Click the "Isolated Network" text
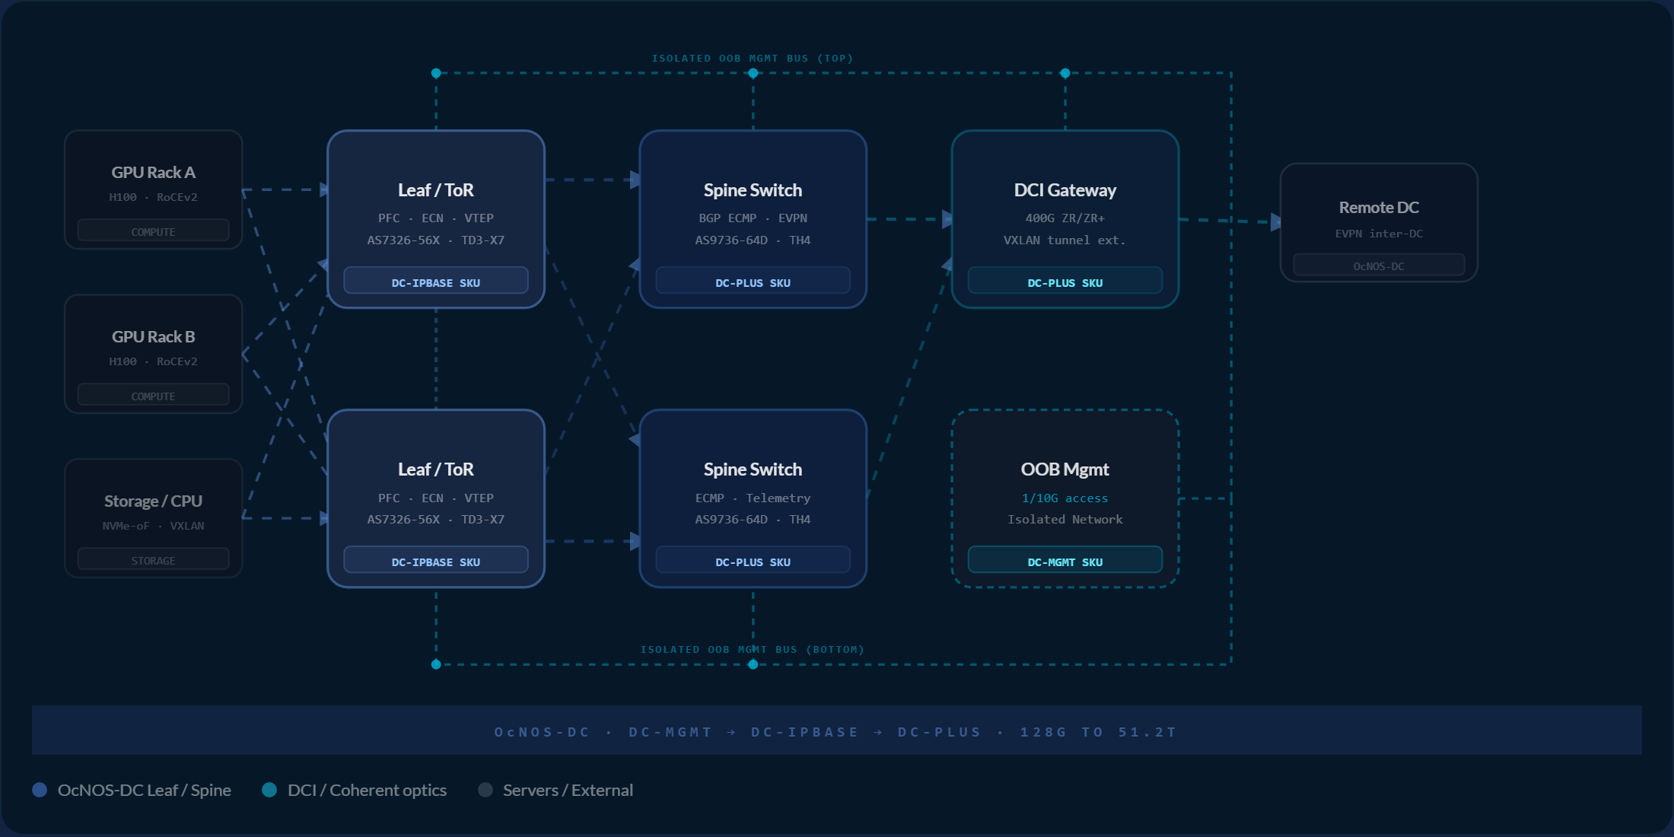This screenshot has width=1674, height=837. [1065, 520]
